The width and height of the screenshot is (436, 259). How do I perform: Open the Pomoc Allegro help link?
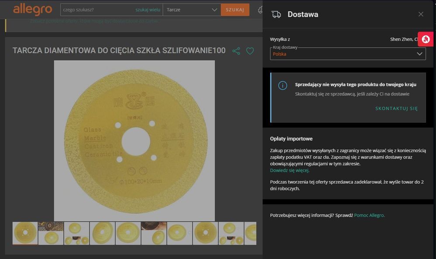(x=369, y=215)
